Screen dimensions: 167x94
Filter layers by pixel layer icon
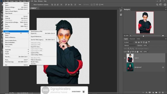(136, 42)
